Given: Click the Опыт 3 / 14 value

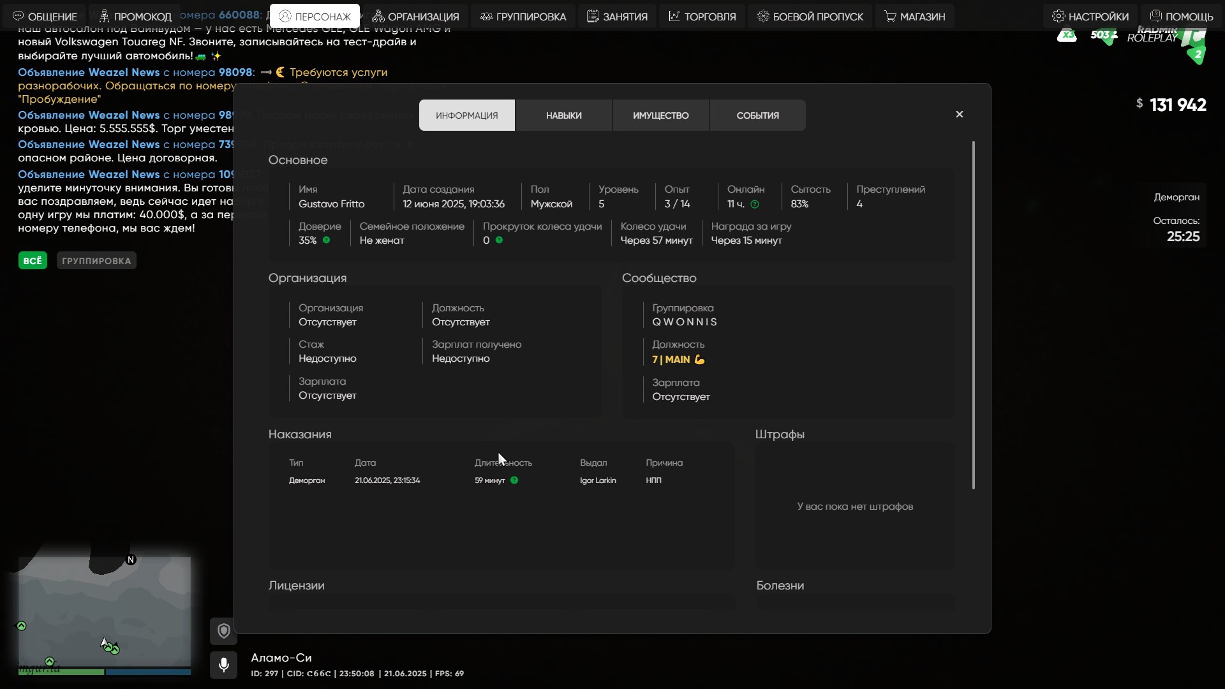Looking at the screenshot, I should [x=677, y=204].
